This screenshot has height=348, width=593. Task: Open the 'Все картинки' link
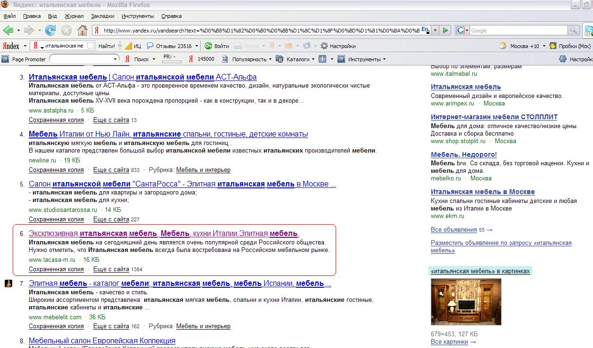tap(449, 341)
